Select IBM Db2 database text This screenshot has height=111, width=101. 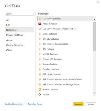(x=51, y=39)
